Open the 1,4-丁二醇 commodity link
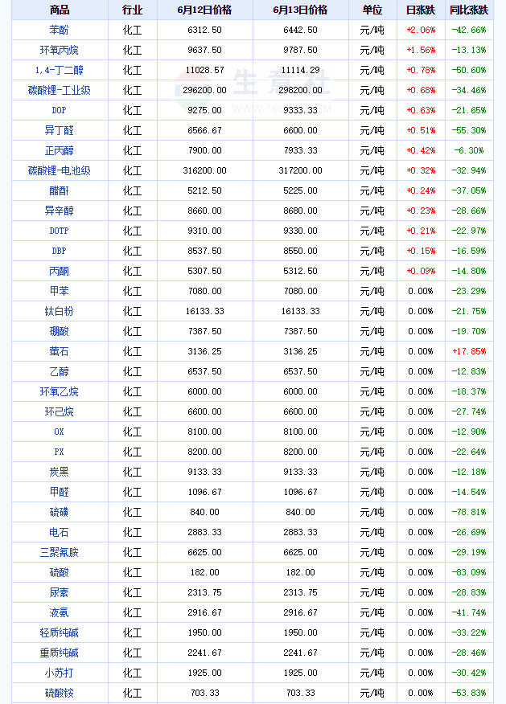Screen dimensions: 506x704 59,70
